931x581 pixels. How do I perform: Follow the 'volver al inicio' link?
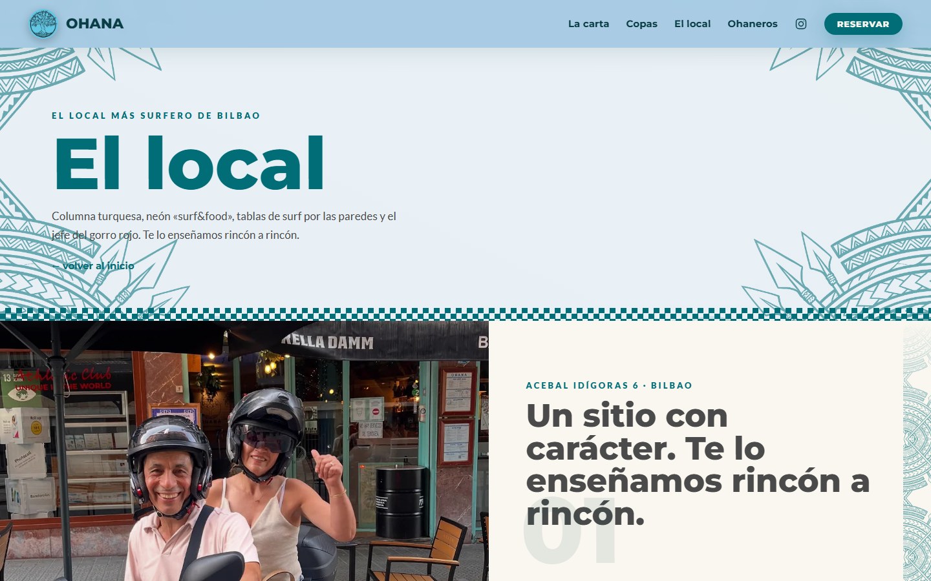tap(93, 266)
